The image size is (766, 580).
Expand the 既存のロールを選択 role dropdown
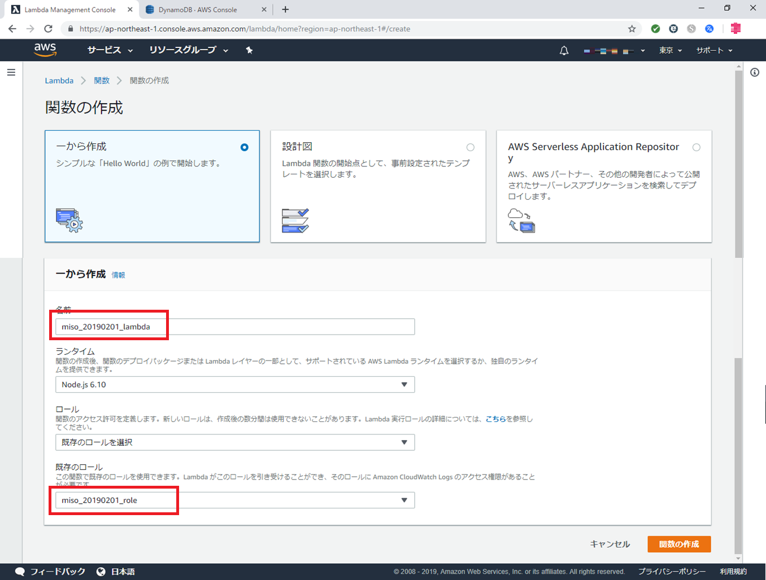234,442
